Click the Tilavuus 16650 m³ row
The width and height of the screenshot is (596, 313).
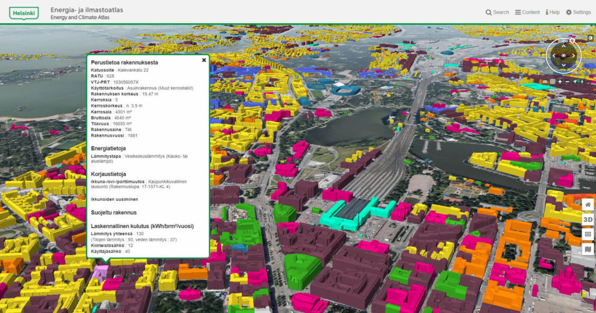[x=111, y=124]
